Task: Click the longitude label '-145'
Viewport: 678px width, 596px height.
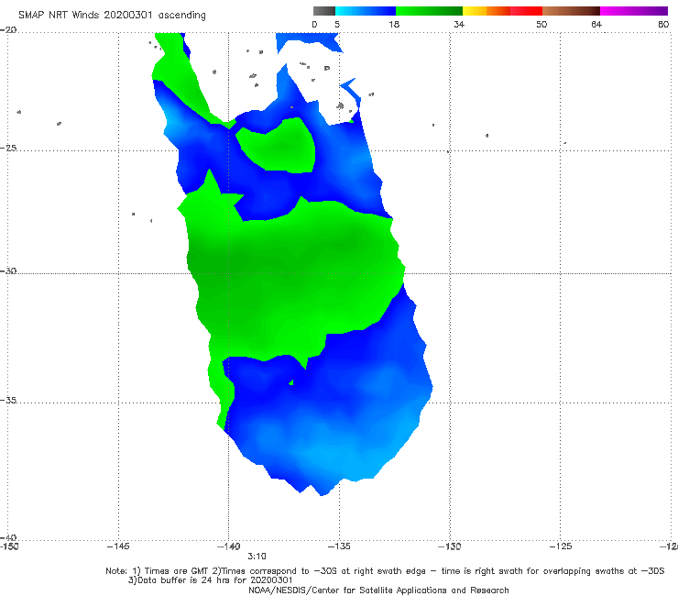Action: [118, 546]
